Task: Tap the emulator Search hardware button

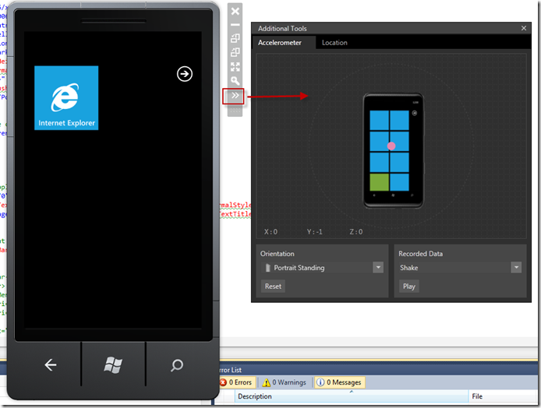Action: pyautogui.click(x=177, y=365)
